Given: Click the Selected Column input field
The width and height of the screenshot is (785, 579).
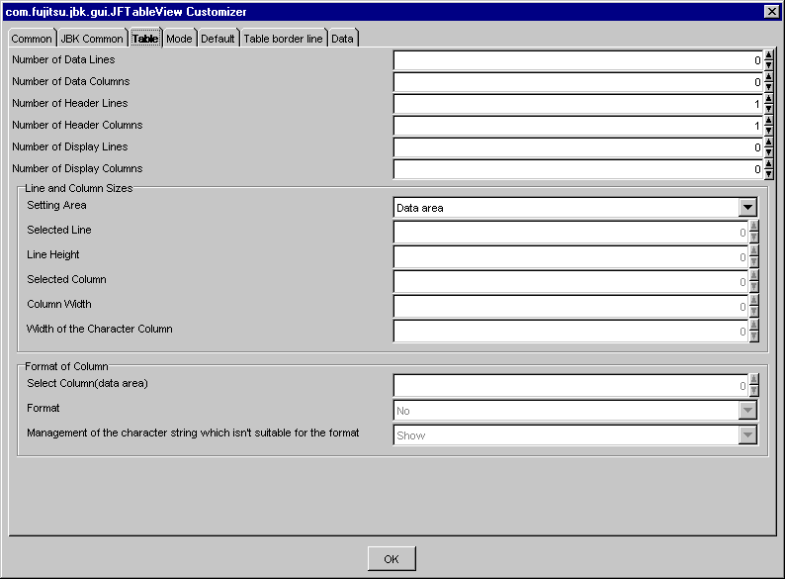Looking at the screenshot, I should 570,282.
